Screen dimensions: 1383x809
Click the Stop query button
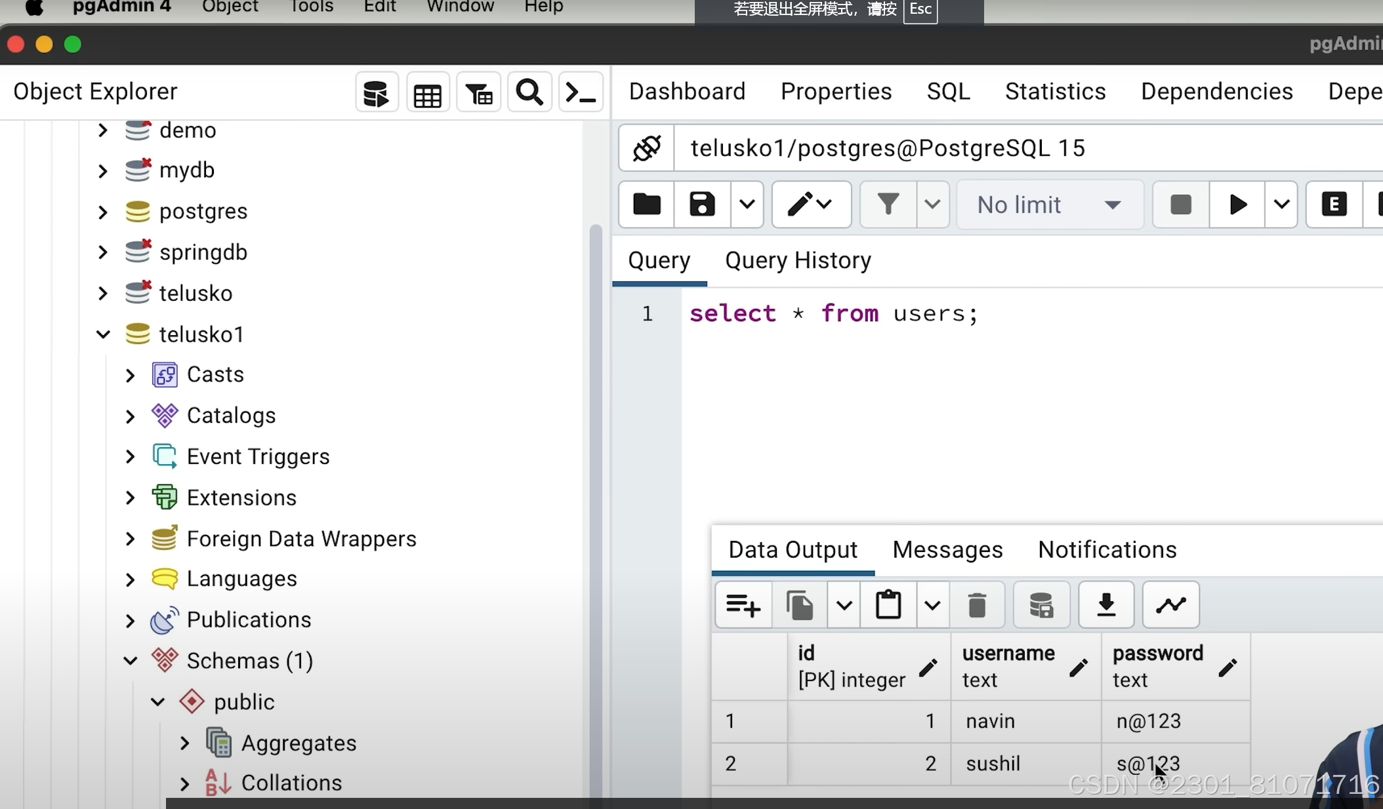click(x=1180, y=205)
